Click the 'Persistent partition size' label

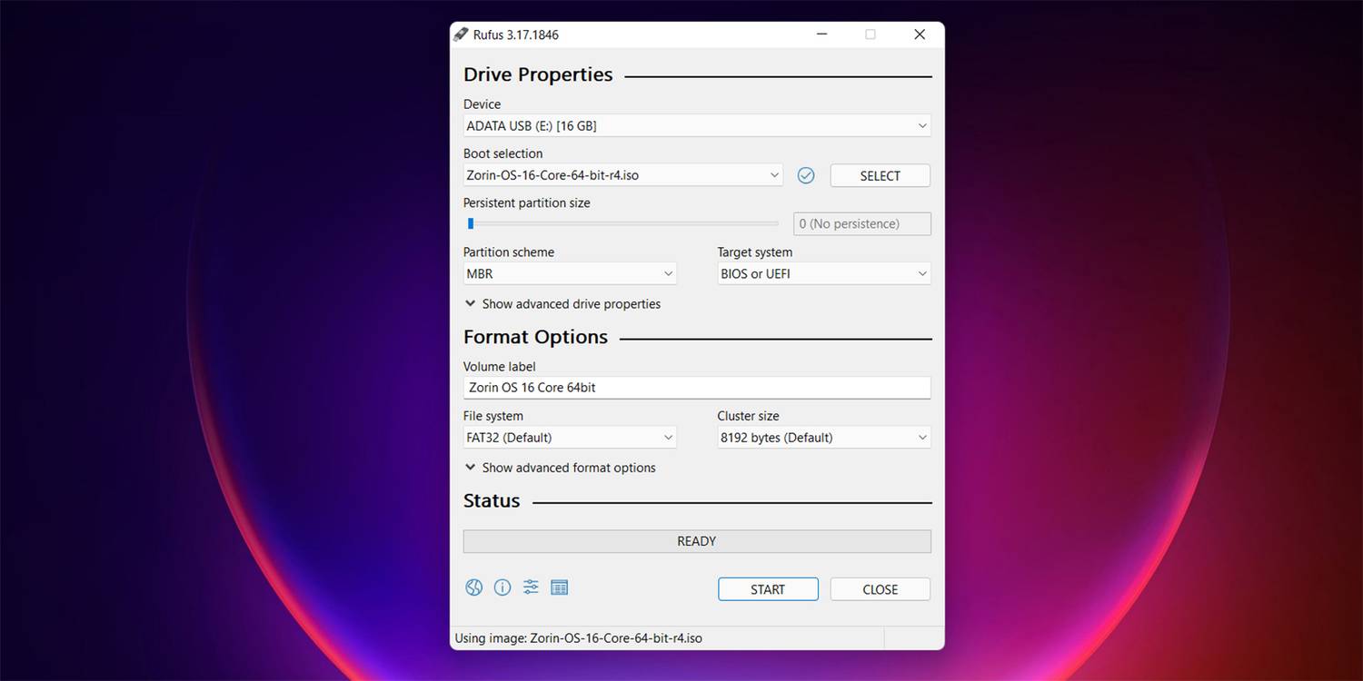tap(527, 203)
